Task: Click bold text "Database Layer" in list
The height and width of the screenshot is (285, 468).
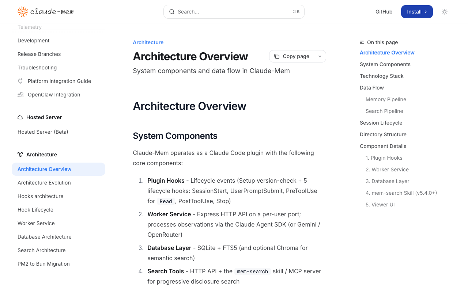Action: [169, 248]
